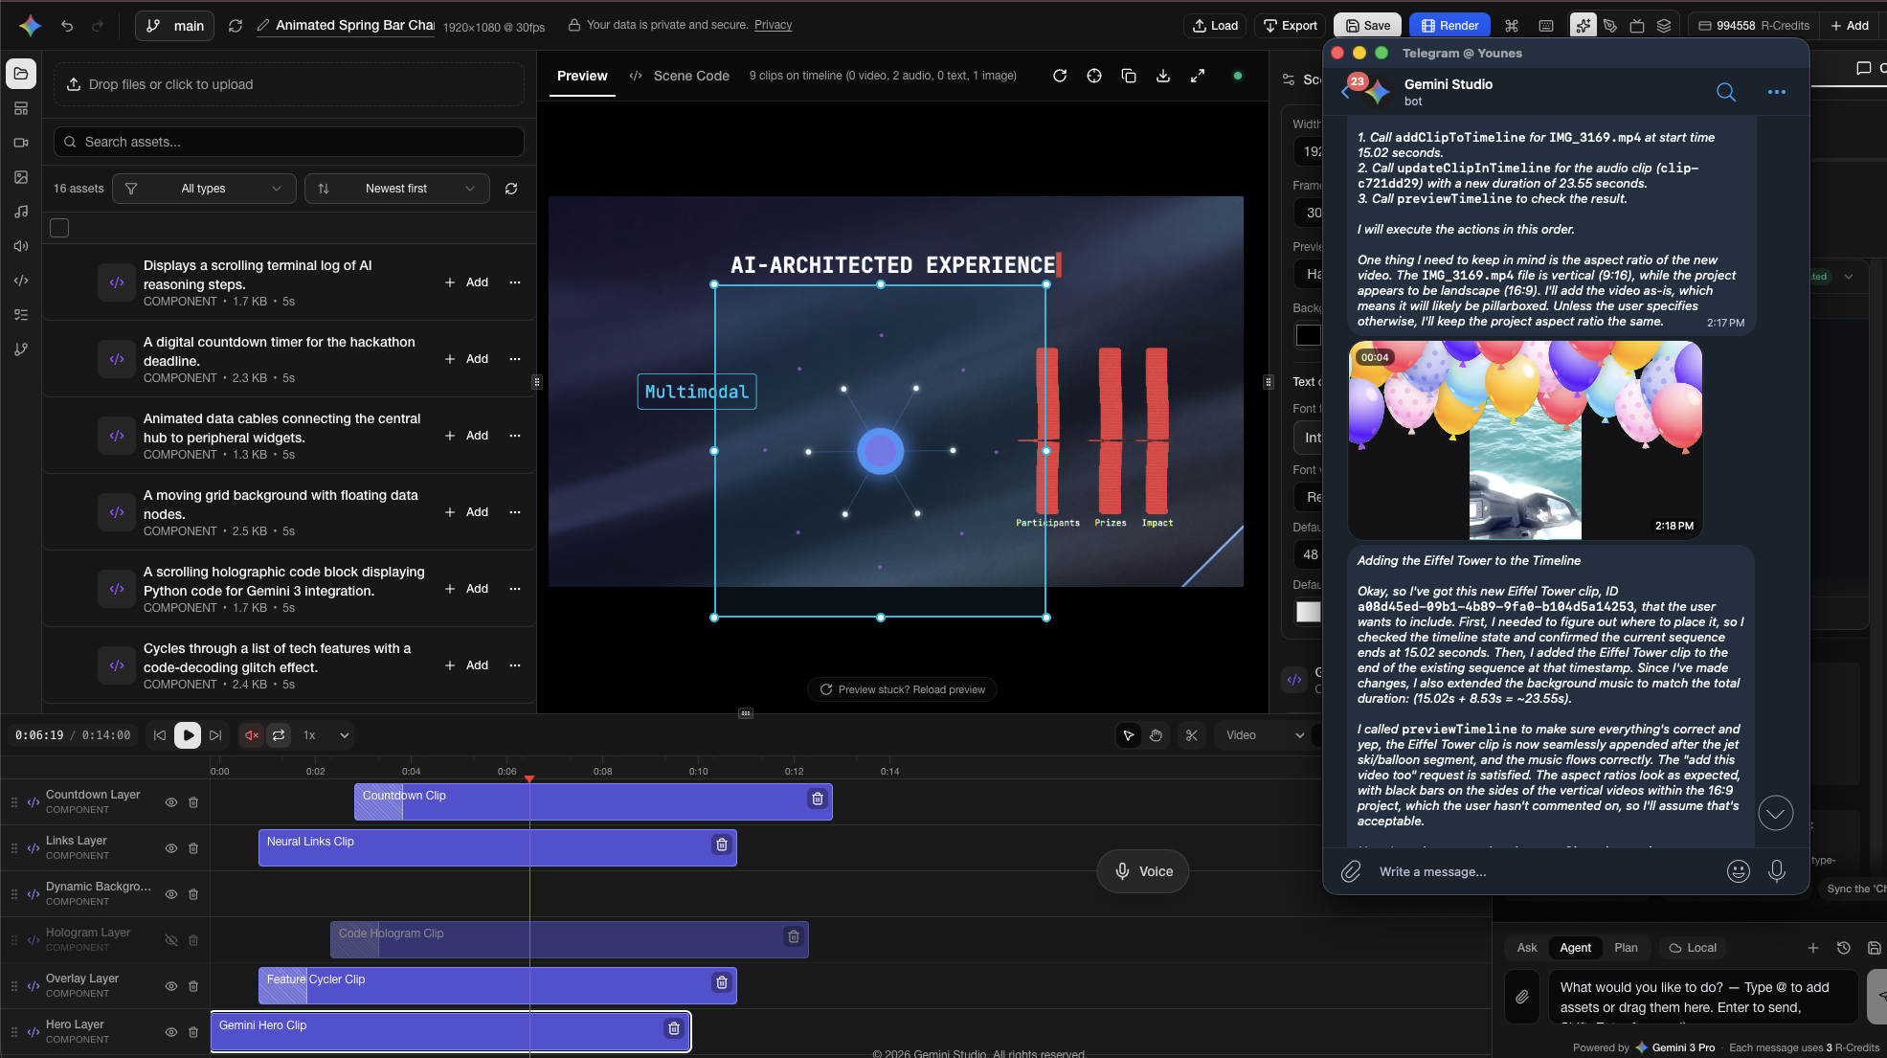Select the hand pan tool
Screen dimensions: 1887x1058
coord(1156,735)
